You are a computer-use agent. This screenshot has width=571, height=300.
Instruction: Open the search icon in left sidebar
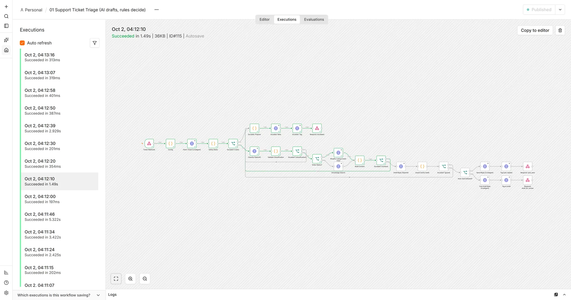6,16
